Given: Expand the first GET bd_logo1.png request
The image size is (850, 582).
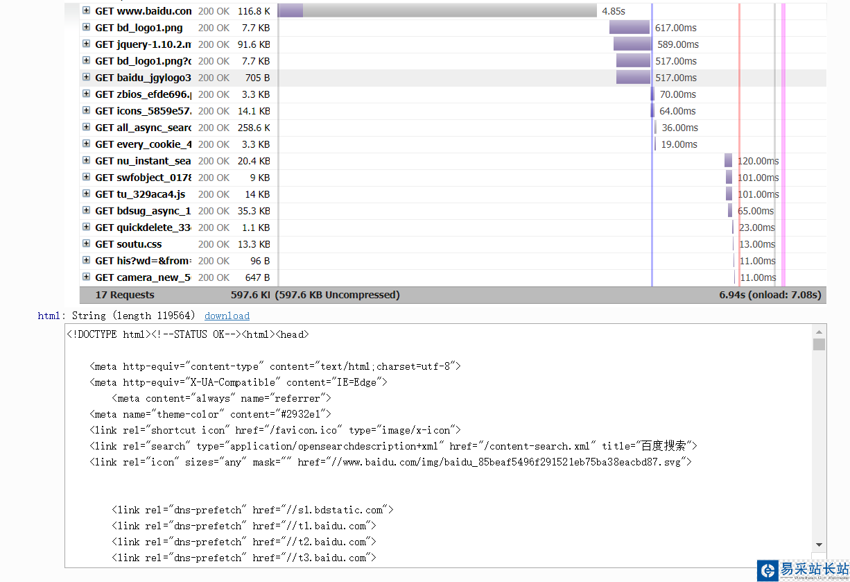Looking at the screenshot, I should tap(87, 27).
